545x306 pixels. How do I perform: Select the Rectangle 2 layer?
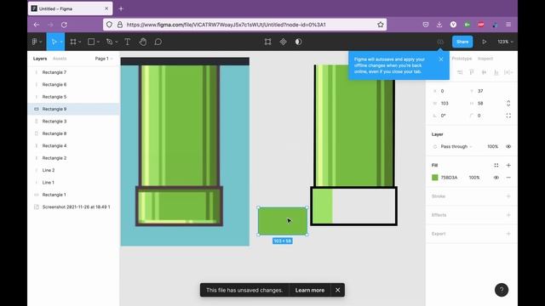pos(74,158)
